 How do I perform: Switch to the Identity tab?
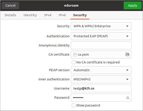[x=30, y=15]
